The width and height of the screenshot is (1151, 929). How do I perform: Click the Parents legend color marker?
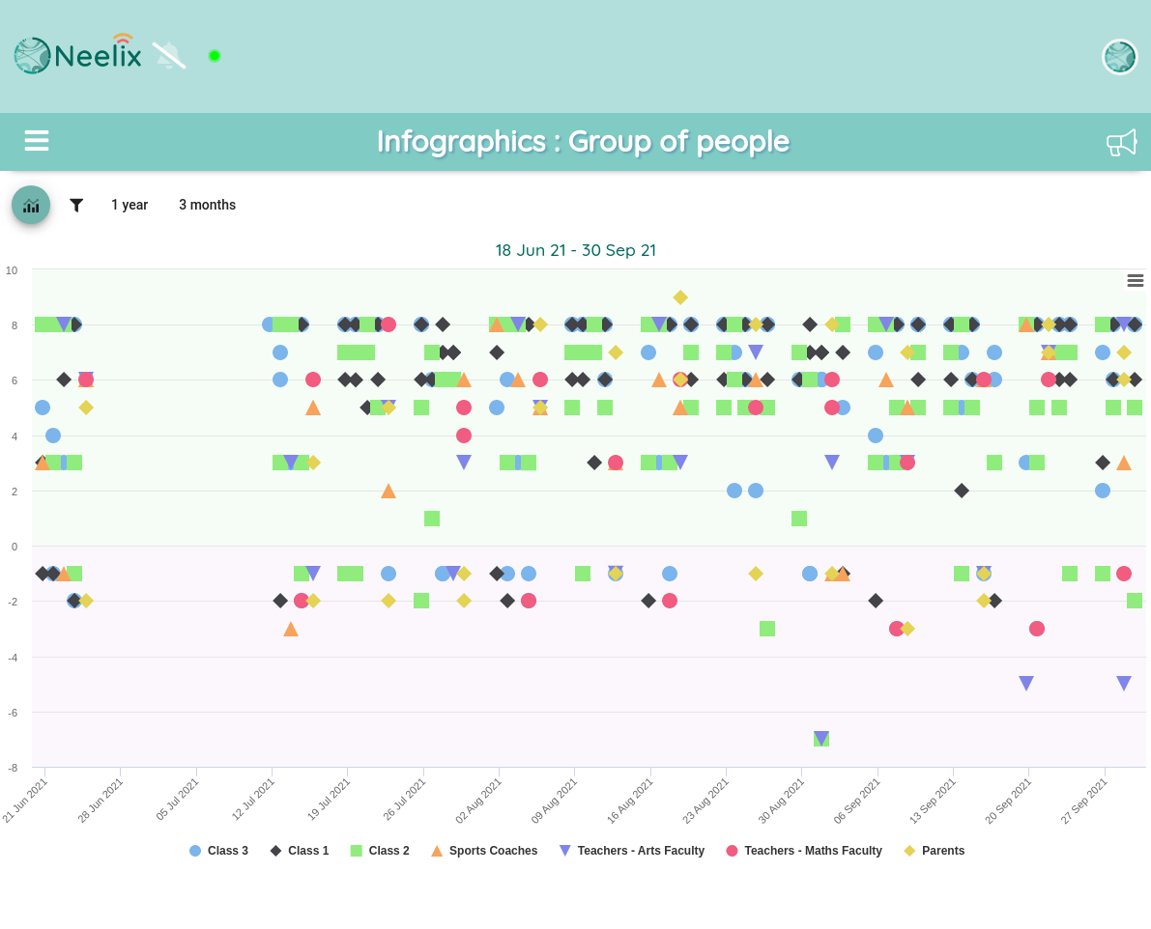coord(909,851)
